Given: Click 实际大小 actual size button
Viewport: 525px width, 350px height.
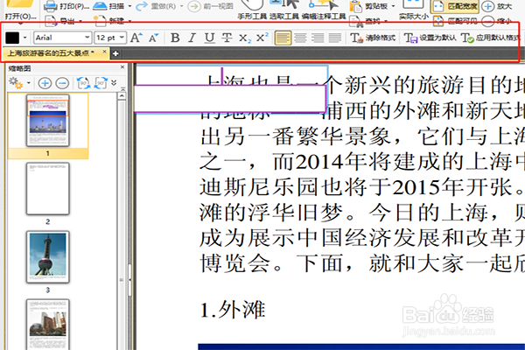Looking at the screenshot, I should click(414, 10).
